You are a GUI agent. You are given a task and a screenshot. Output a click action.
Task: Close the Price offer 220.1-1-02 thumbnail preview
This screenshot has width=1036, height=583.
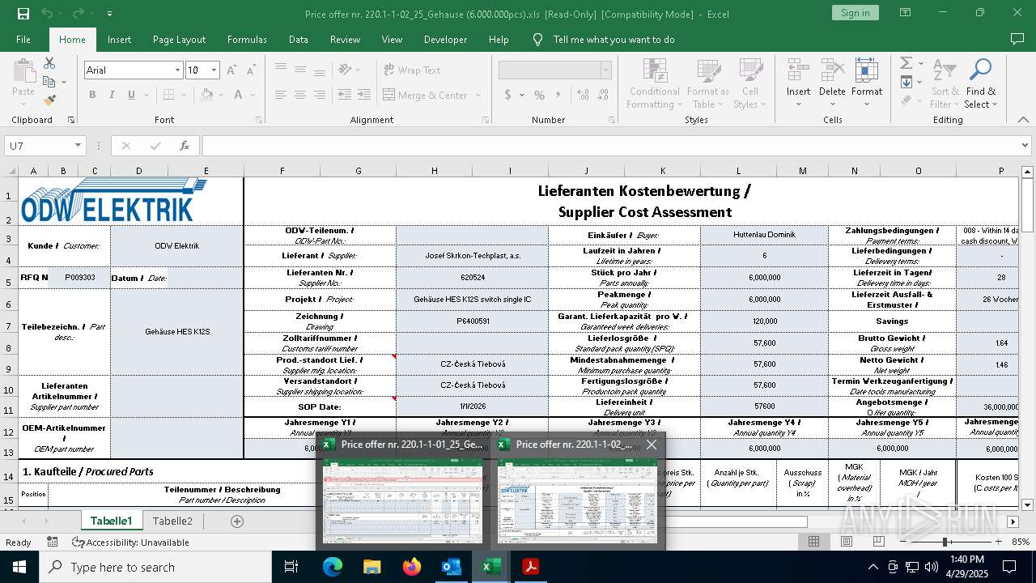click(652, 445)
